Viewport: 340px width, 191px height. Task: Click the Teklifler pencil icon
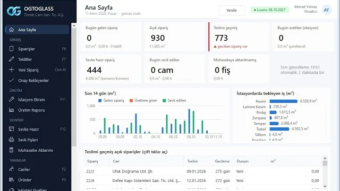[11, 59]
